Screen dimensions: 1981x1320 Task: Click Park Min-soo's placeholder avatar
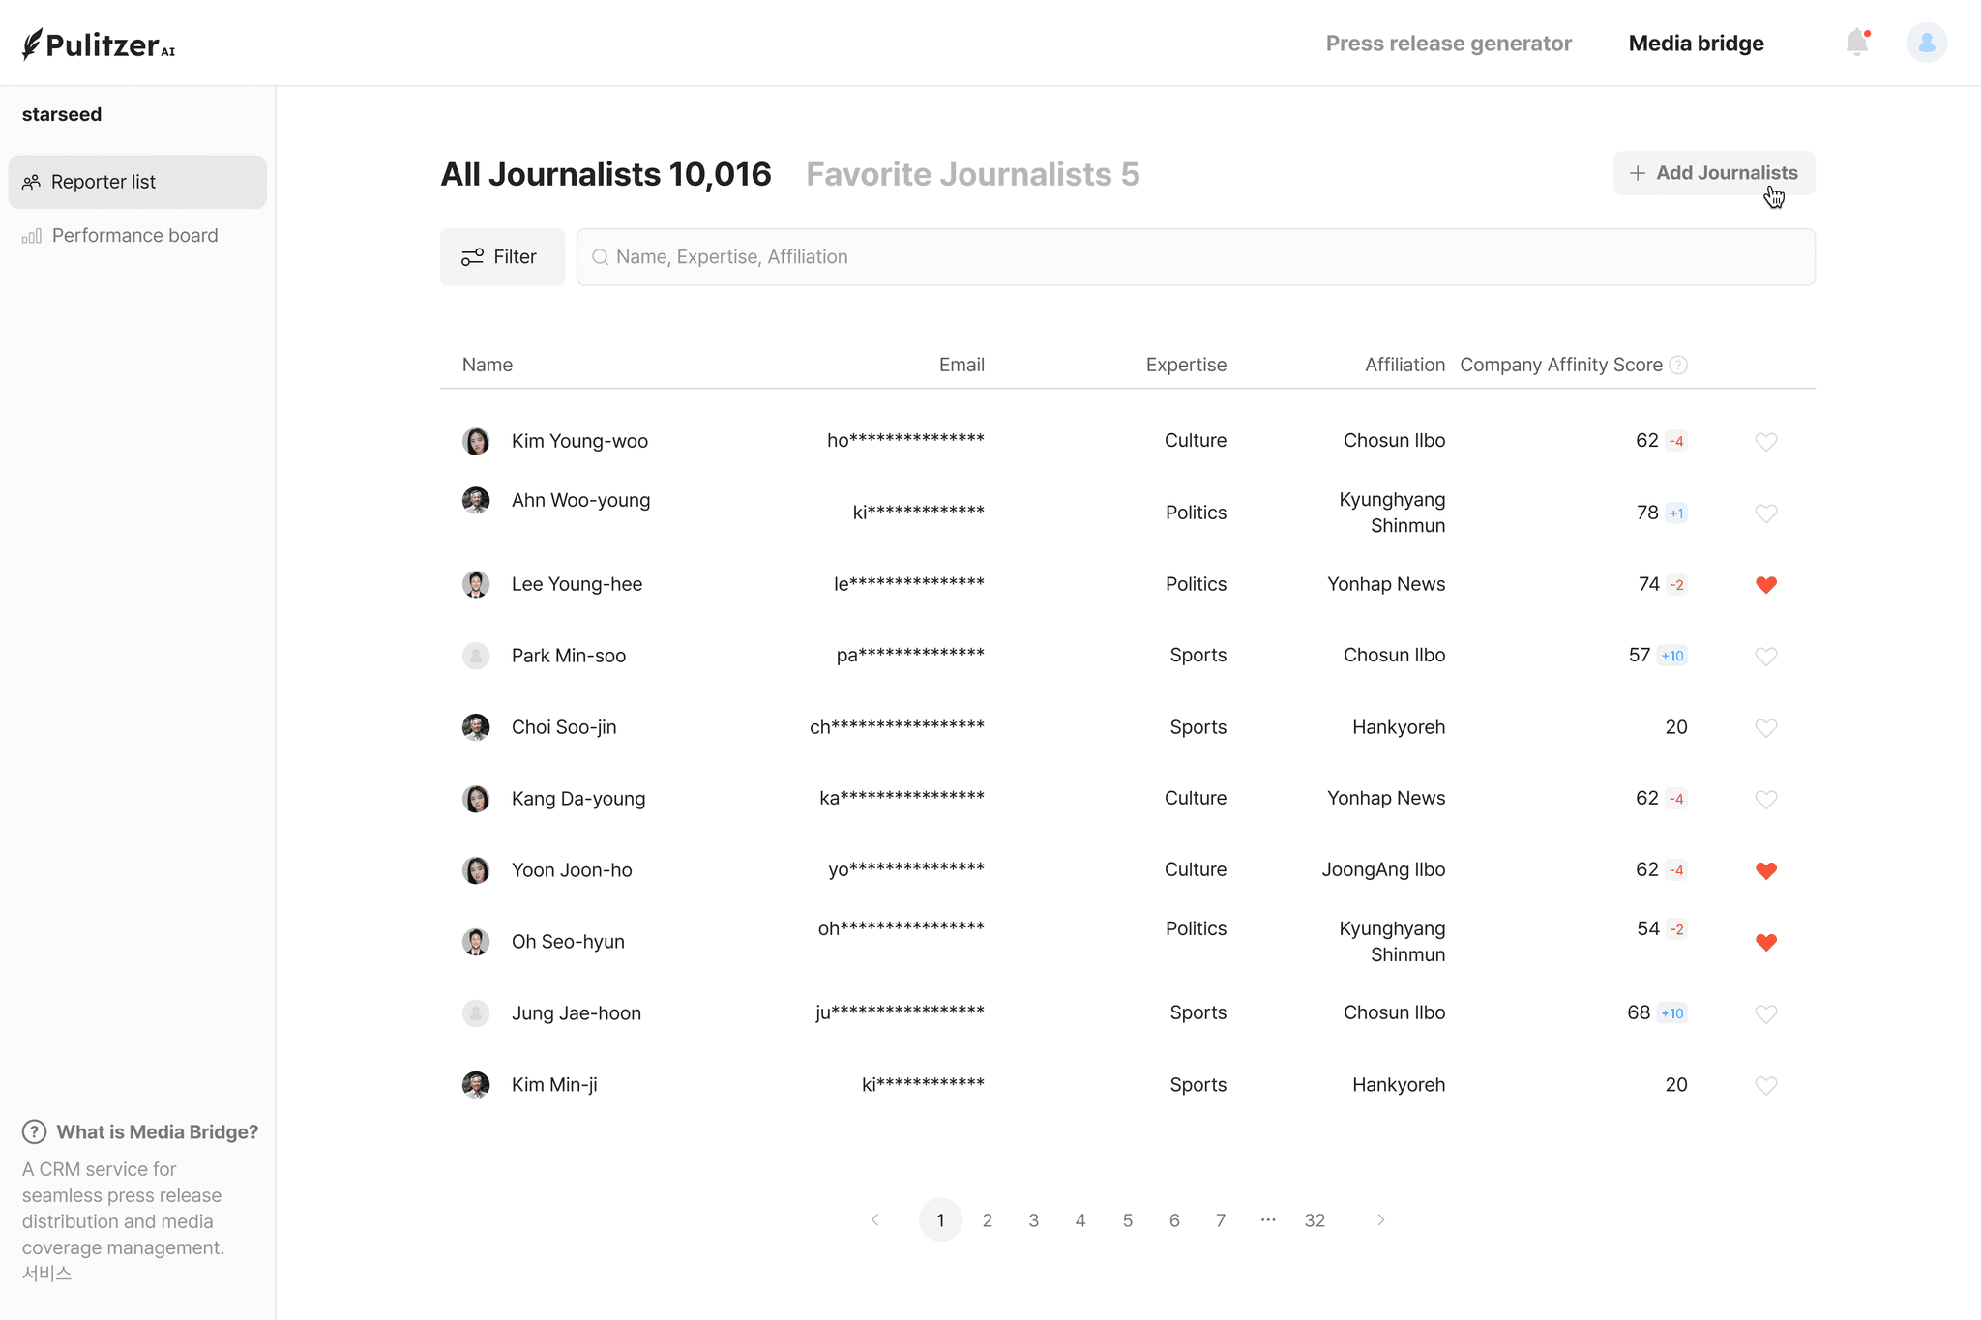click(475, 656)
